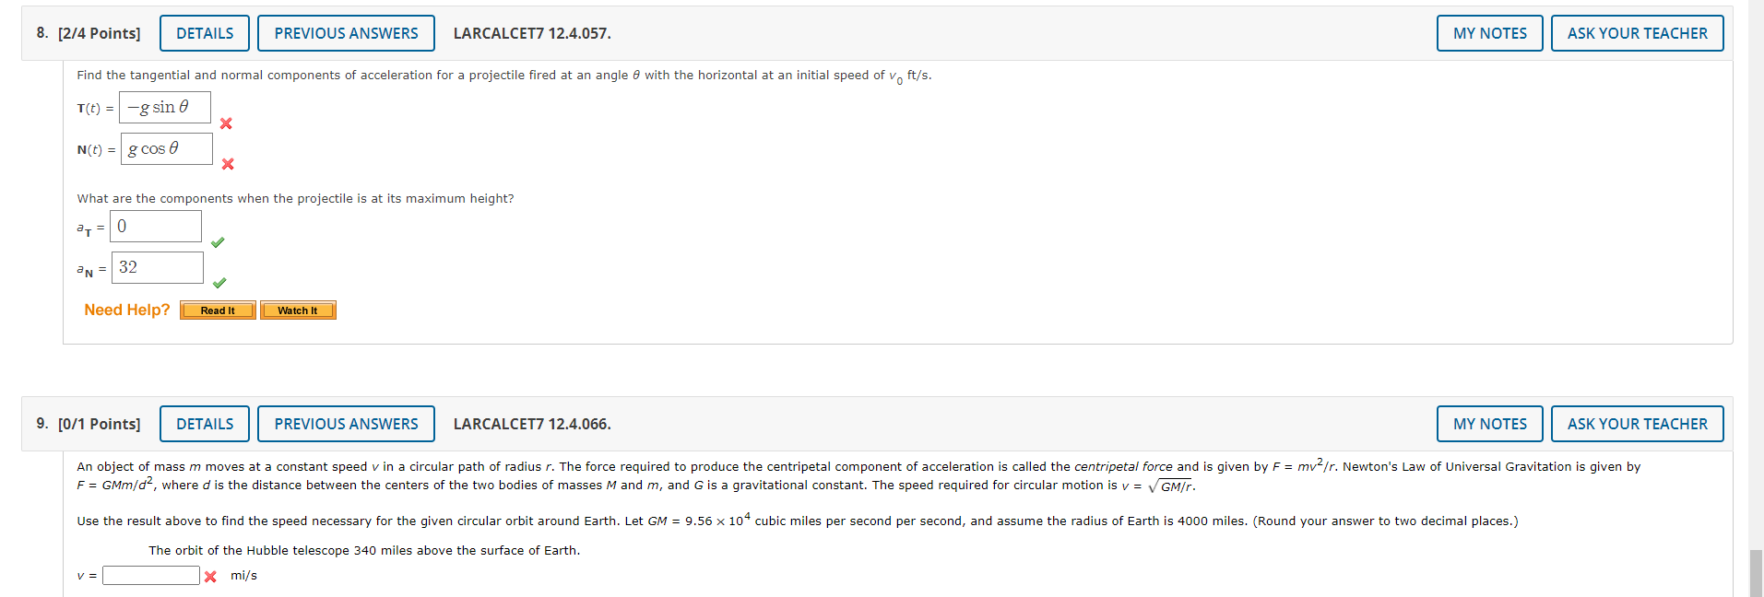Select the T(t) answer box

[164, 107]
